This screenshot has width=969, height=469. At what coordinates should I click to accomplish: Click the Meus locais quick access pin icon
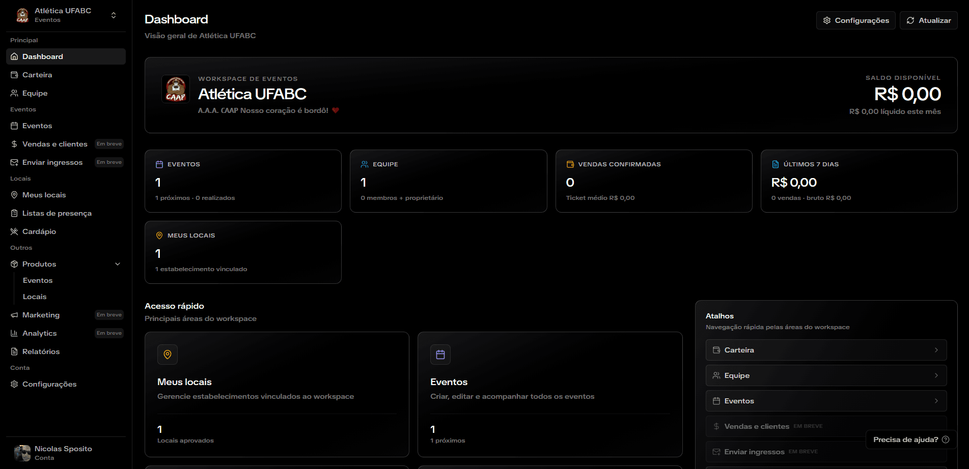pyautogui.click(x=168, y=355)
